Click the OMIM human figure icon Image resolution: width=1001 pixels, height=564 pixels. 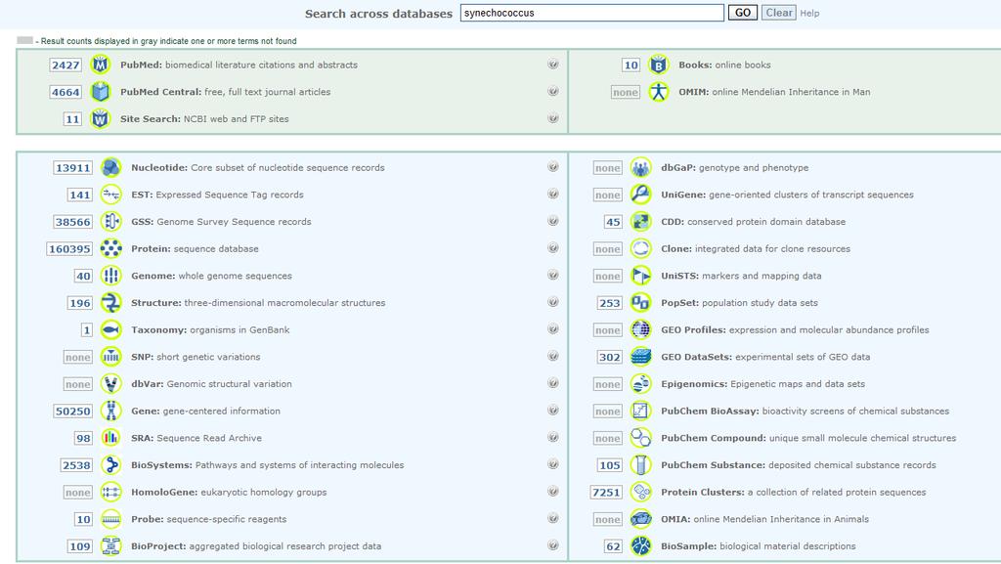pos(658,91)
